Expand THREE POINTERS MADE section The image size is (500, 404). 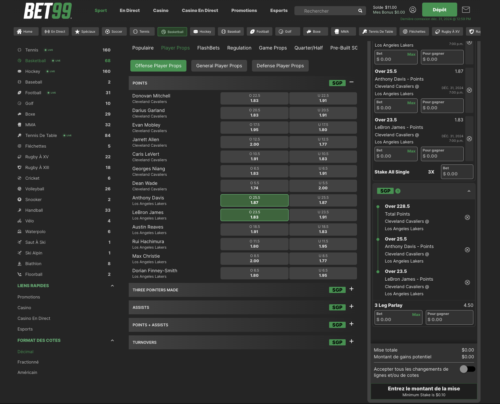pyautogui.click(x=351, y=289)
